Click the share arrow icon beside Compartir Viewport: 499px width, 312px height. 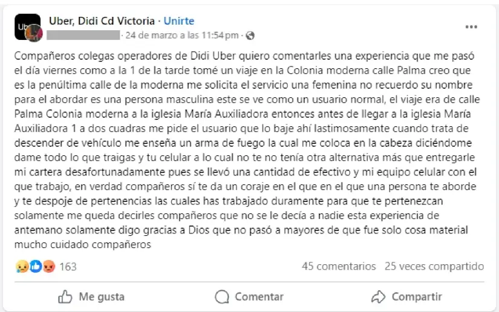379,296
